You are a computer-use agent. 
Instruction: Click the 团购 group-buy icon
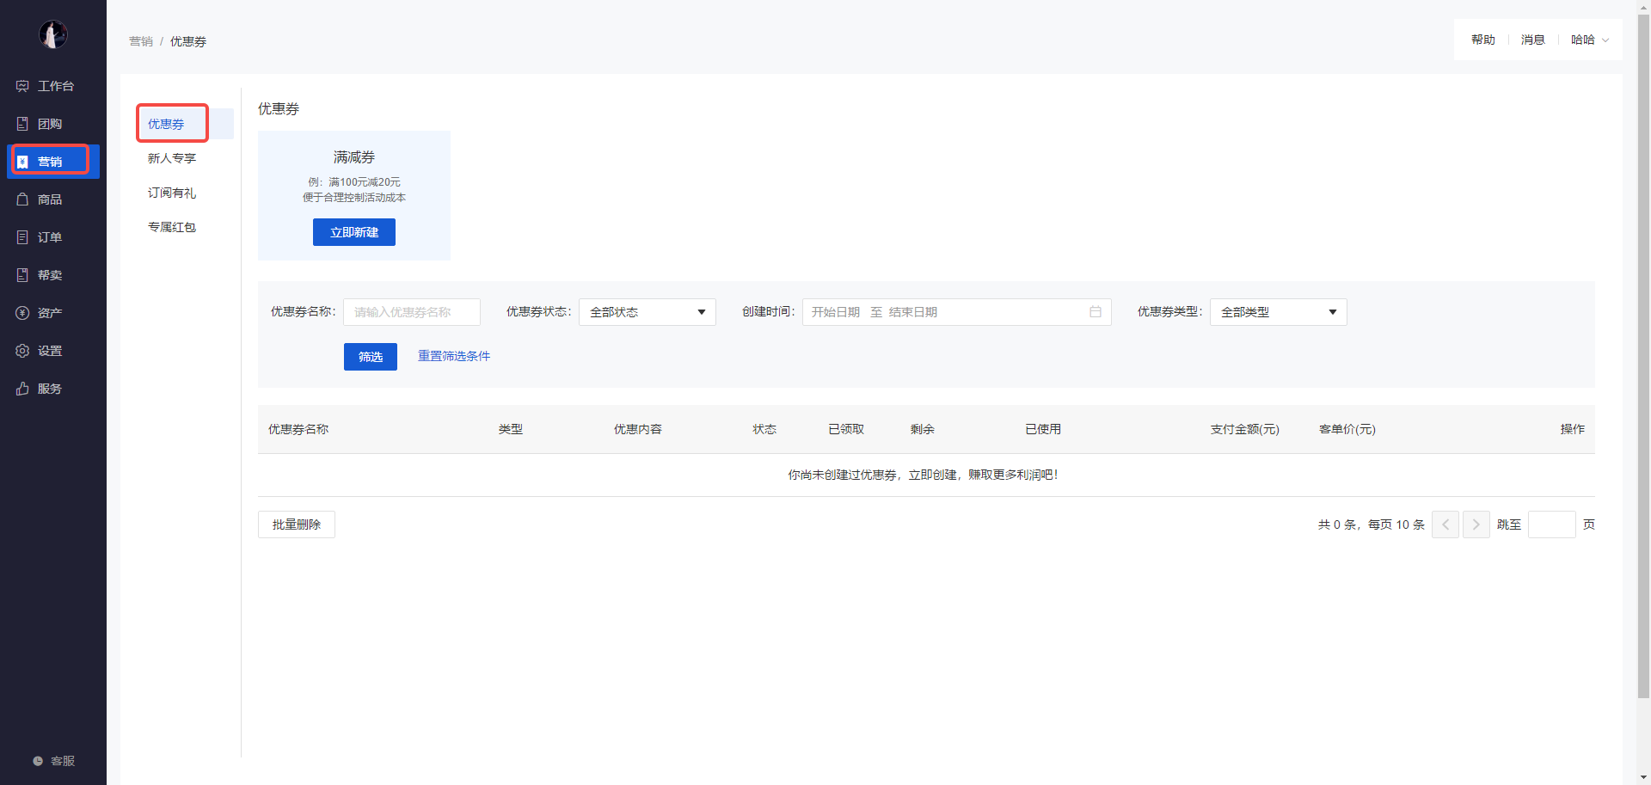pyautogui.click(x=22, y=124)
